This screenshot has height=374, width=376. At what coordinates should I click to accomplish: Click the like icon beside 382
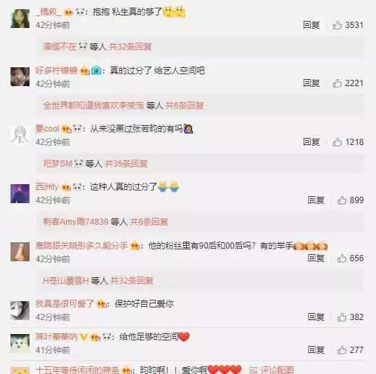pos(342,317)
